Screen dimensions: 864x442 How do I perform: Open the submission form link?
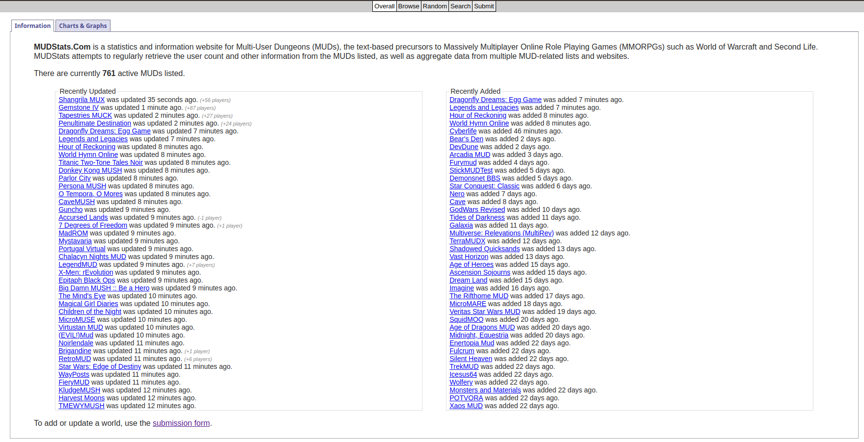point(181,423)
